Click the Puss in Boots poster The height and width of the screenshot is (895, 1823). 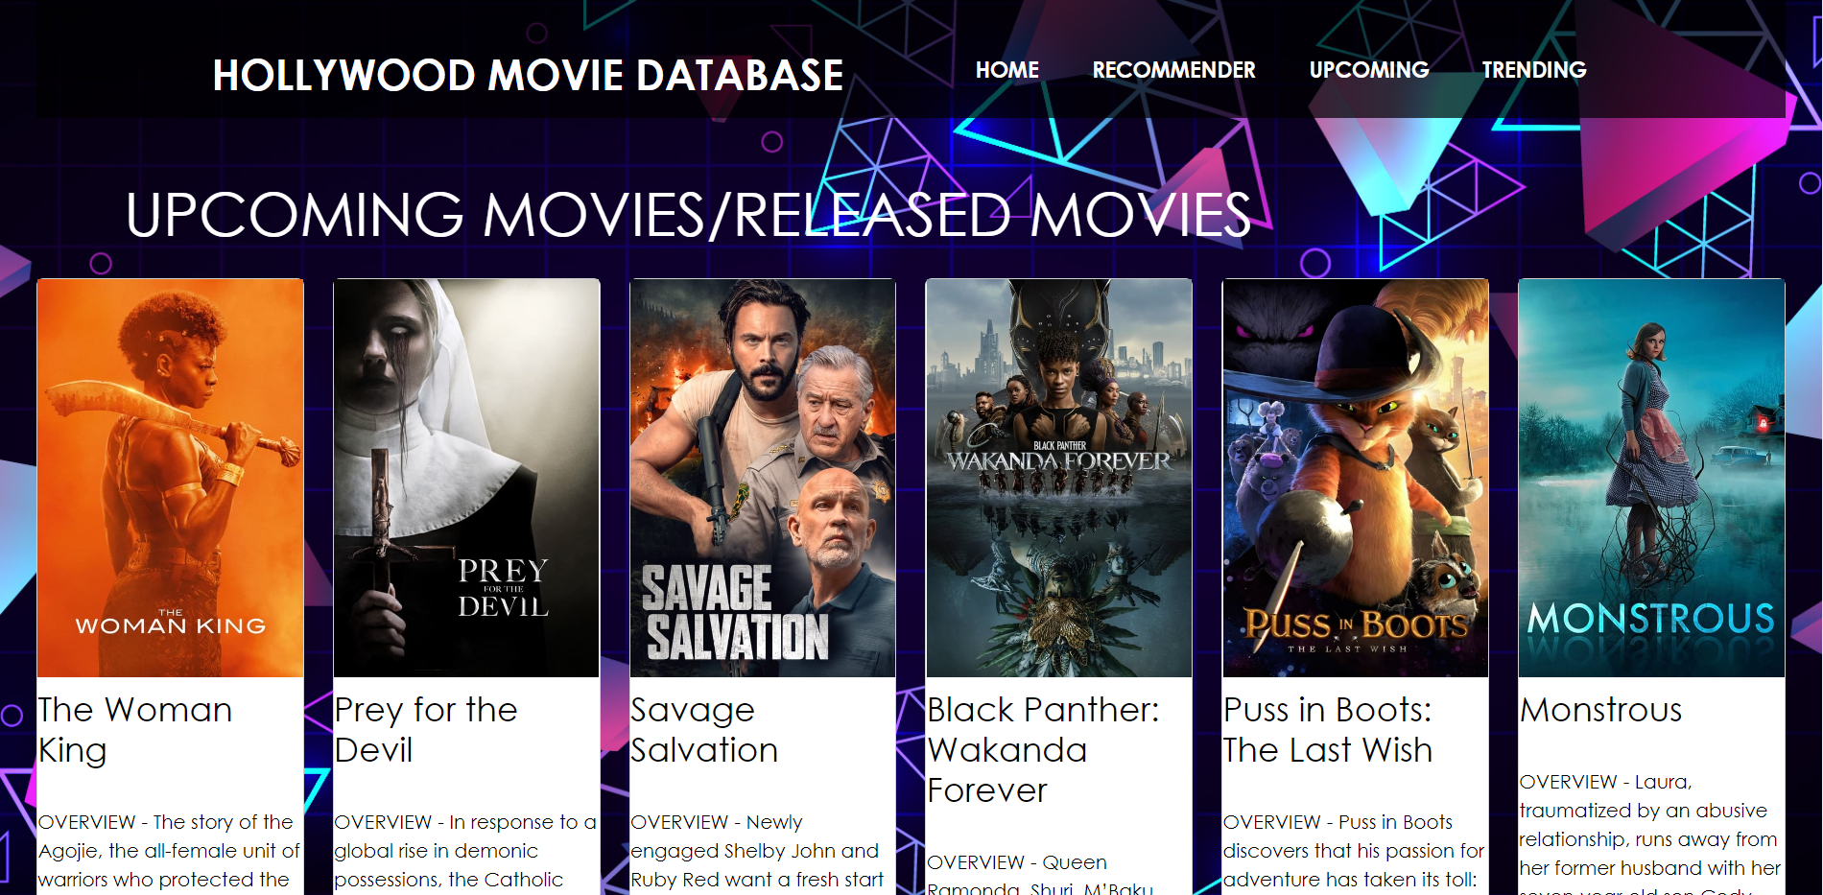click(1355, 477)
